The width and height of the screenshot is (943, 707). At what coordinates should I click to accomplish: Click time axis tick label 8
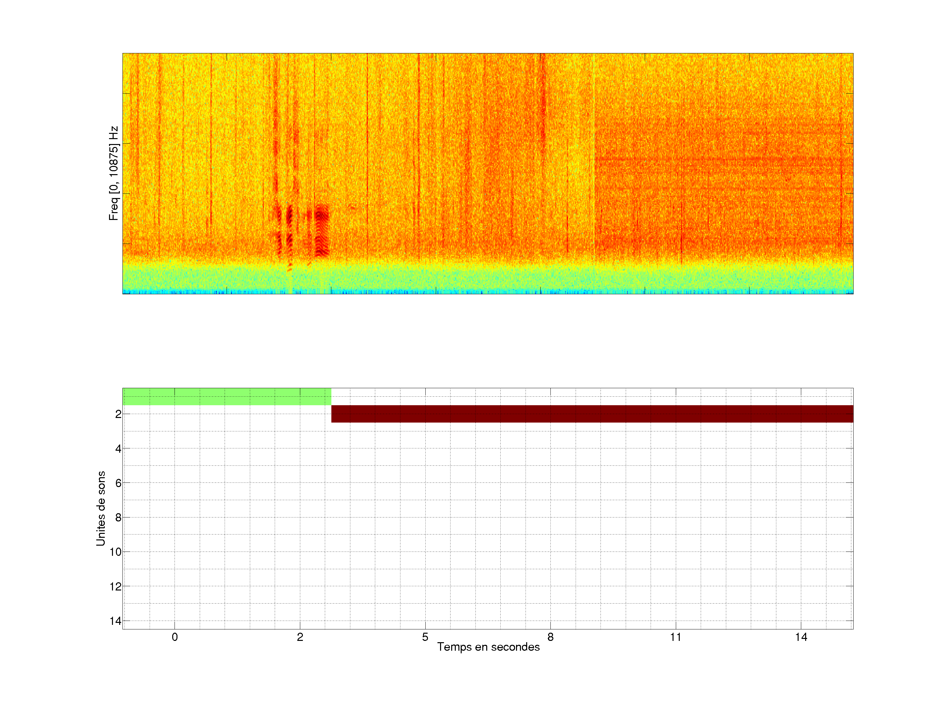pyautogui.click(x=550, y=637)
